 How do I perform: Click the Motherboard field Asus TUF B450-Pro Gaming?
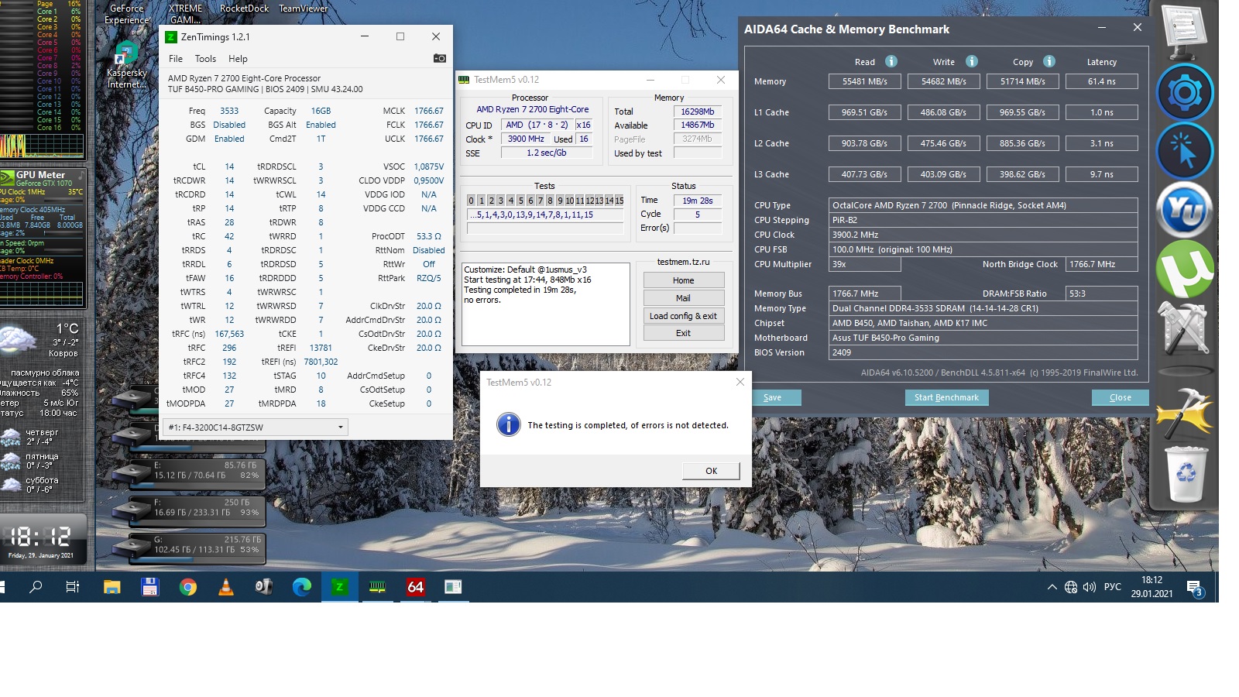click(983, 338)
